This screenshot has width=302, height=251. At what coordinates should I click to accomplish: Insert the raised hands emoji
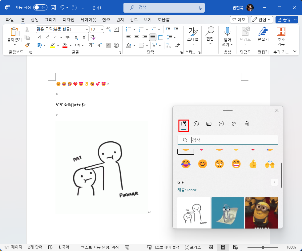click(270, 164)
